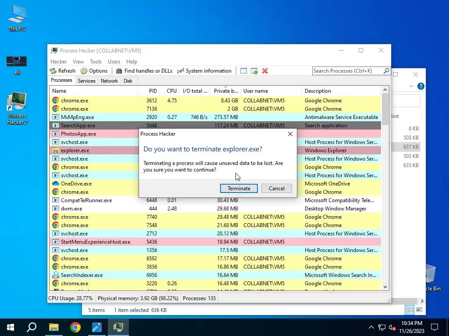The image size is (449, 336).
Task: Open the Windows Start button
Action: tap(11, 327)
